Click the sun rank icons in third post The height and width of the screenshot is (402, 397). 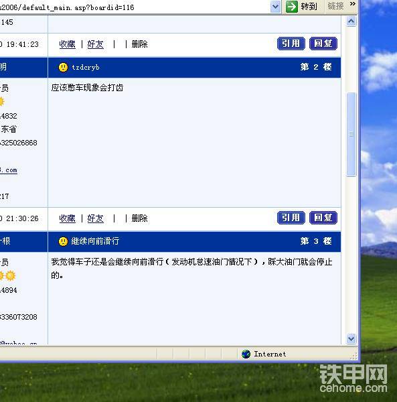[7, 276]
